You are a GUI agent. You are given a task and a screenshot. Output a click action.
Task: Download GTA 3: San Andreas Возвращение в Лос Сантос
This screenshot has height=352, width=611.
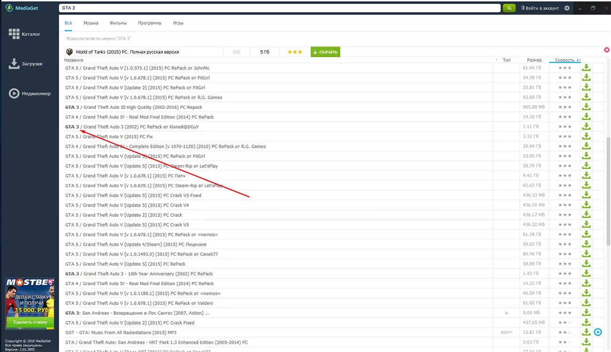point(586,313)
